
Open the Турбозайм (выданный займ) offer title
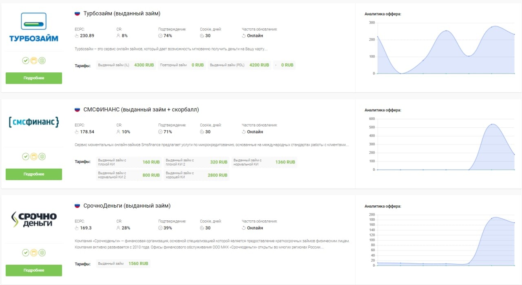tap(122, 13)
